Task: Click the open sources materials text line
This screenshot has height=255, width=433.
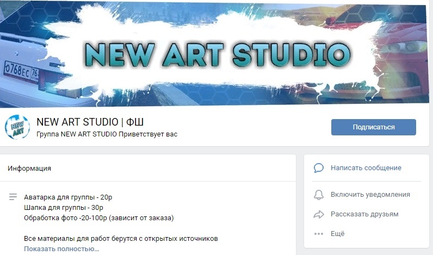Action: coord(121,239)
